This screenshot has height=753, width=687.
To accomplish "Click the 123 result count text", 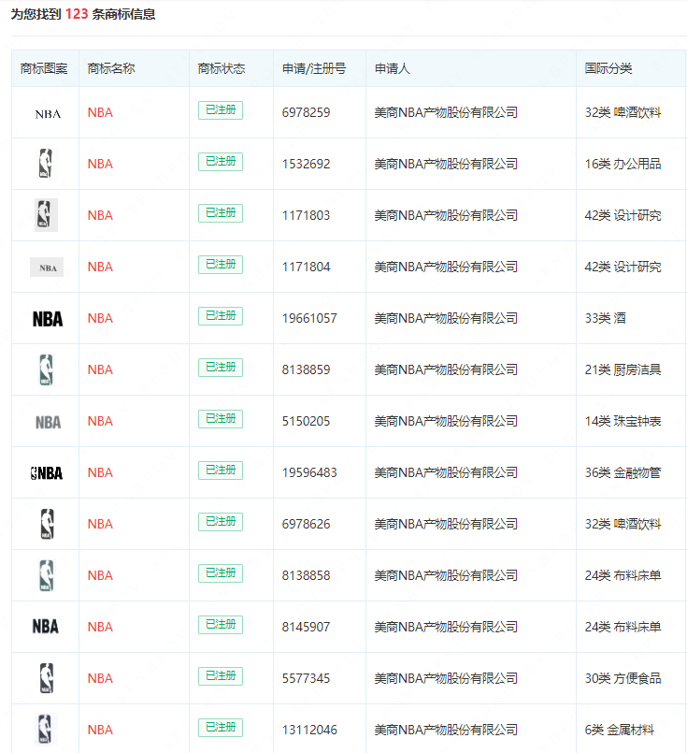I will pos(77,14).
